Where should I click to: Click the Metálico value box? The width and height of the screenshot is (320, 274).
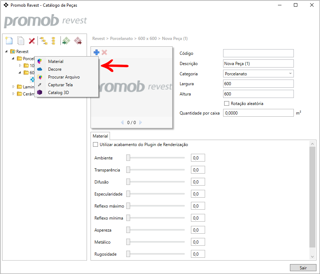pyautogui.click(x=198, y=242)
